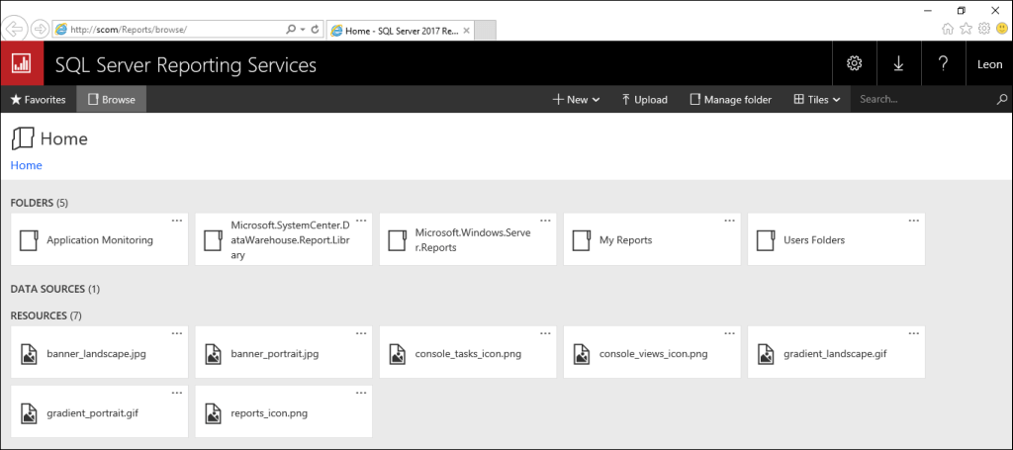Open ellipsis menu on Microsoft.Windows.Server.Reports tile
Image resolution: width=1013 pixels, height=450 pixels.
pos(545,221)
